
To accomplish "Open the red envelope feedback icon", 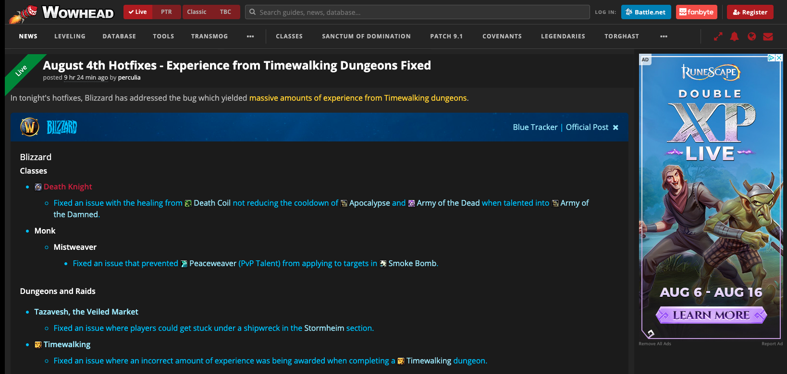I will (x=768, y=36).
